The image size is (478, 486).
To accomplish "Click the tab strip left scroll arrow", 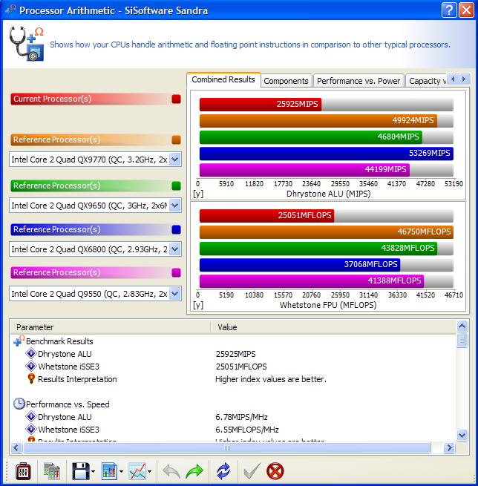I will [454, 79].
